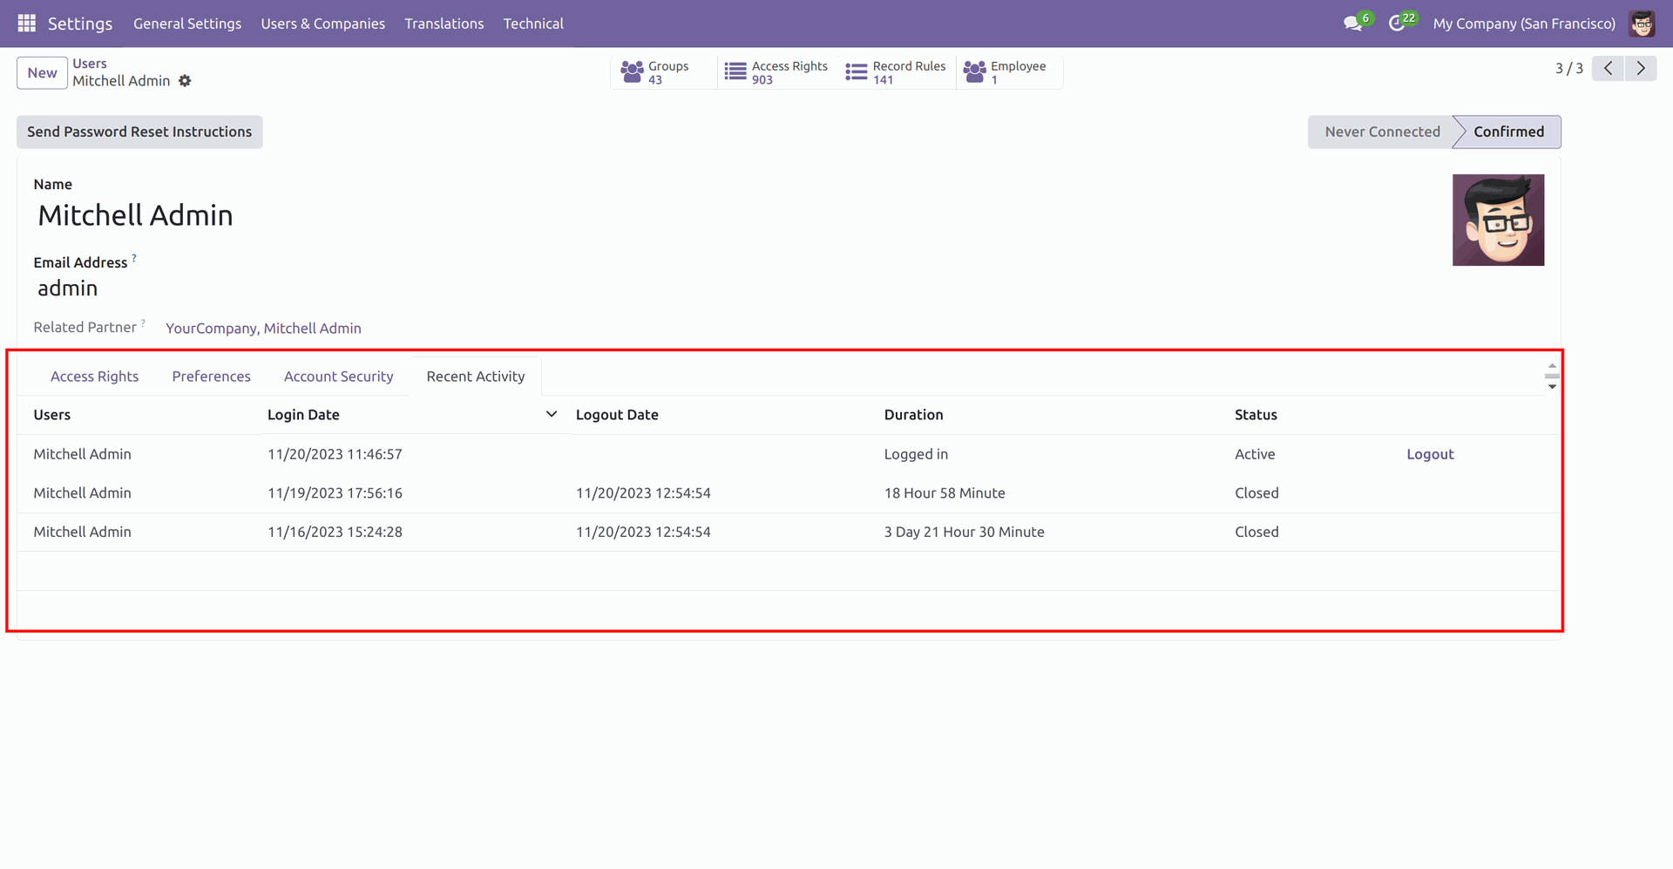Viewport: 1673px width, 869px height.
Task: Click the Logout link for active session
Action: 1429,454
